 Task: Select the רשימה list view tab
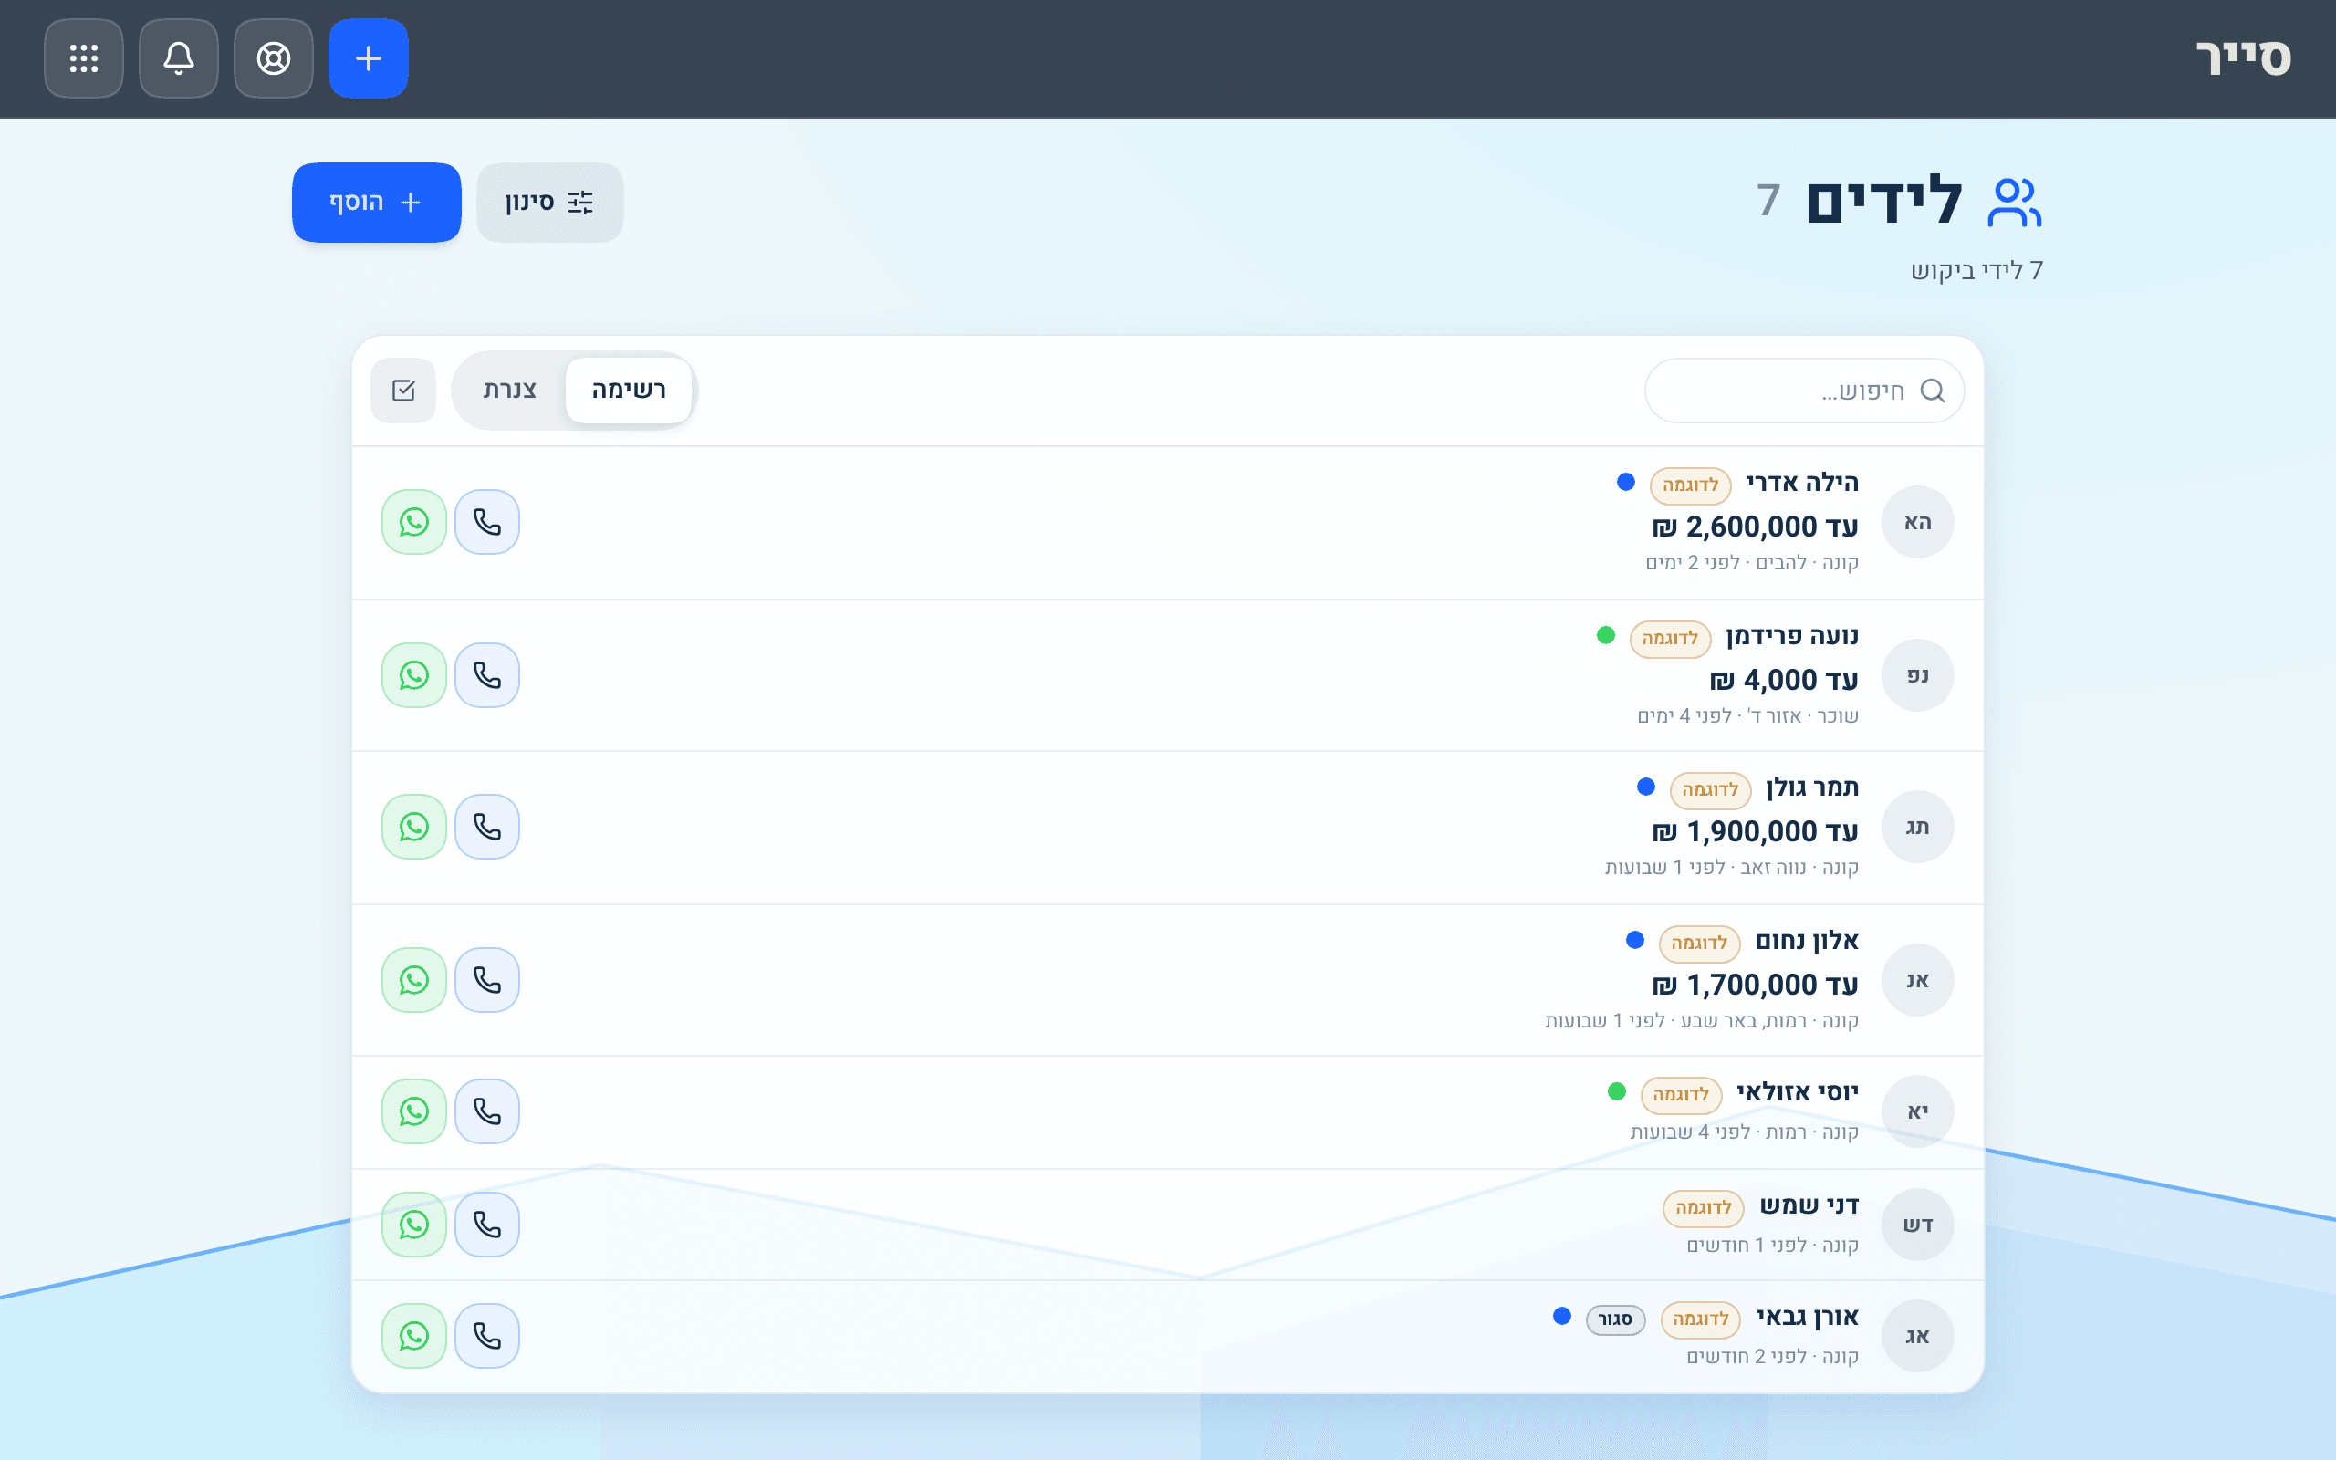click(x=629, y=391)
